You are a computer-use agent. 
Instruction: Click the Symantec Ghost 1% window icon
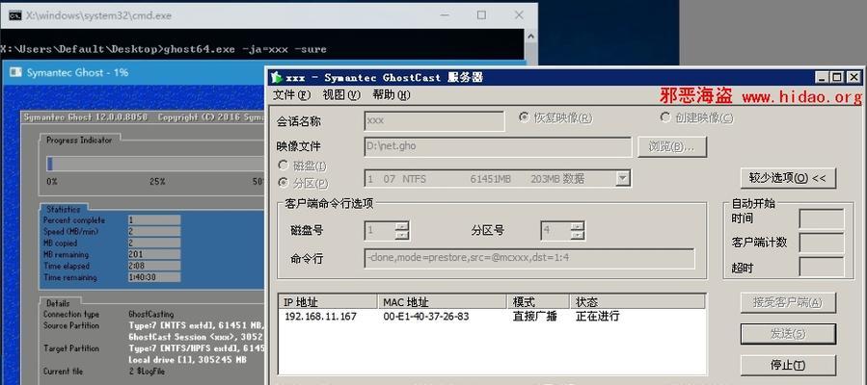(15, 72)
